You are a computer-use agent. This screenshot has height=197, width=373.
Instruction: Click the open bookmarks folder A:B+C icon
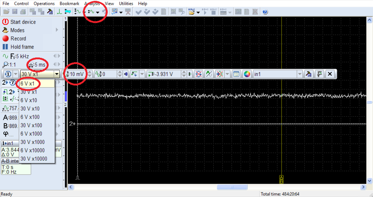(x=192, y=12)
